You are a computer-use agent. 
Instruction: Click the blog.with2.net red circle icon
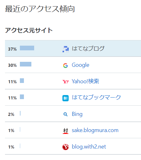66,147
